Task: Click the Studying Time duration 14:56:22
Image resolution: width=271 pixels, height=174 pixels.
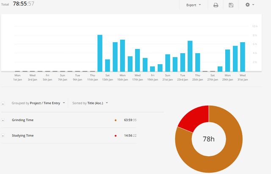Action: coord(130,136)
